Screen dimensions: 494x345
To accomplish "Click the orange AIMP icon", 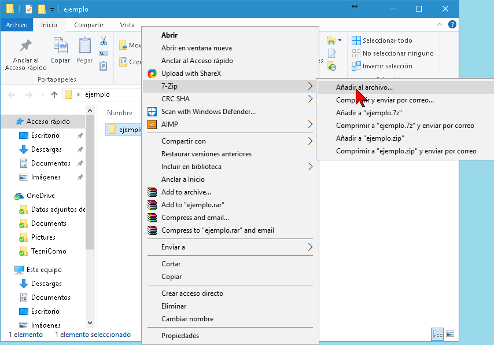I will point(152,124).
